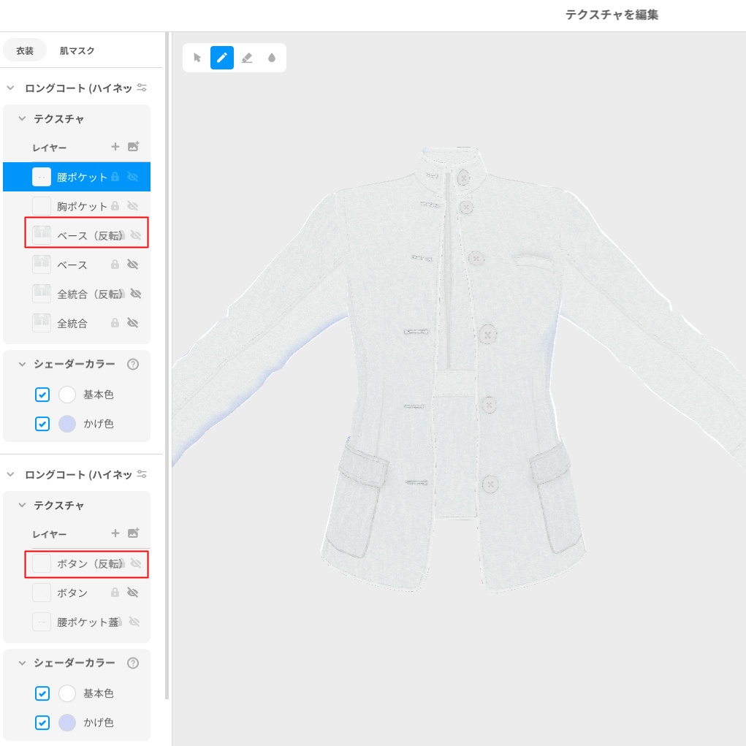Switch to 衣装 tab
The width and height of the screenshot is (746, 746).
[25, 51]
